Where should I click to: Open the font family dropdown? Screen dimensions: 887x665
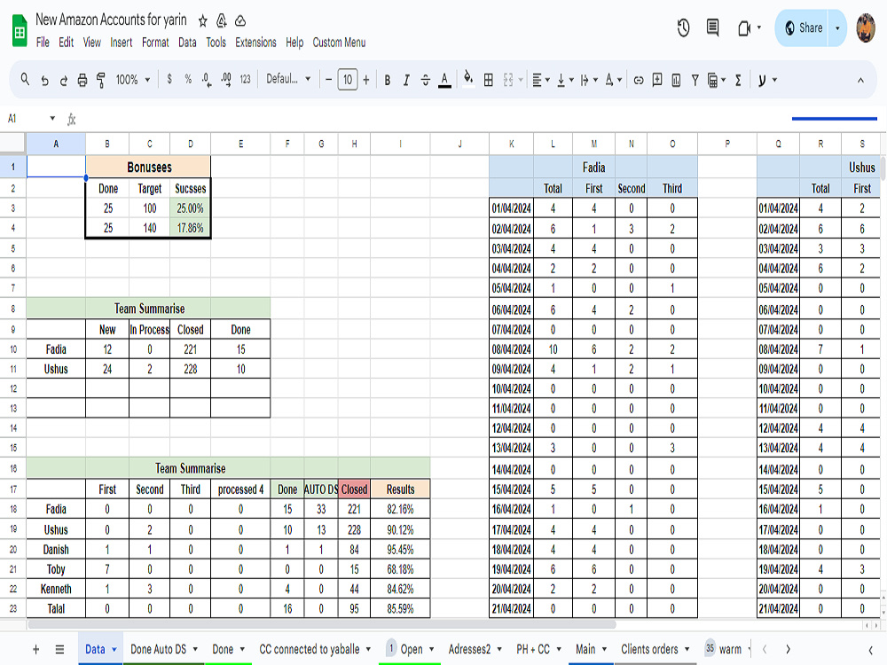(x=288, y=79)
